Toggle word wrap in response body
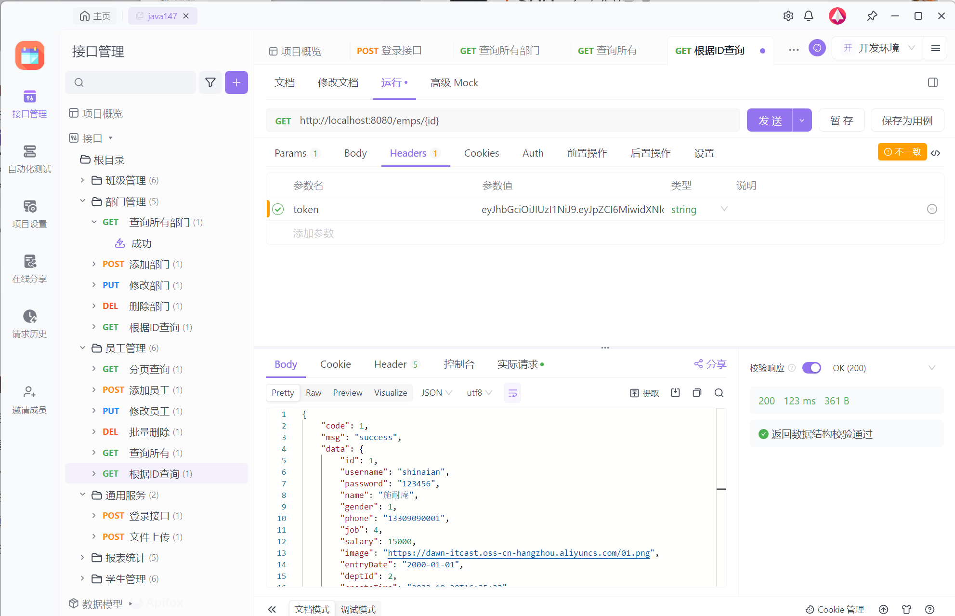This screenshot has height=616, width=955. pyautogui.click(x=512, y=393)
